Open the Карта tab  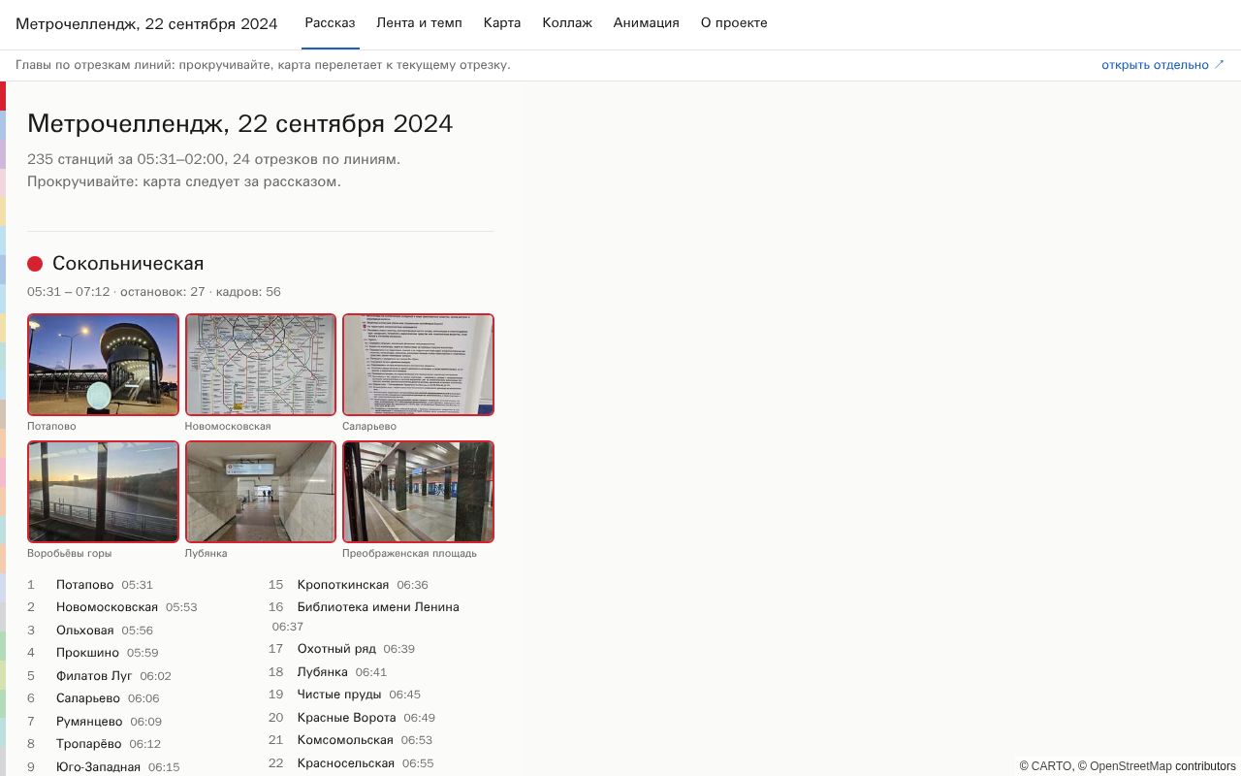[x=502, y=23]
